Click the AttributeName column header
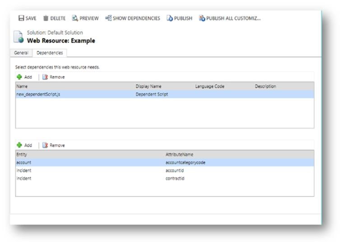This screenshot has height=242, width=340. coord(179,154)
